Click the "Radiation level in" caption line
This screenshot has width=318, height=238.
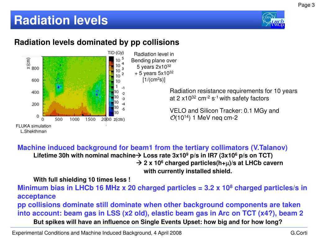coord(154,54)
